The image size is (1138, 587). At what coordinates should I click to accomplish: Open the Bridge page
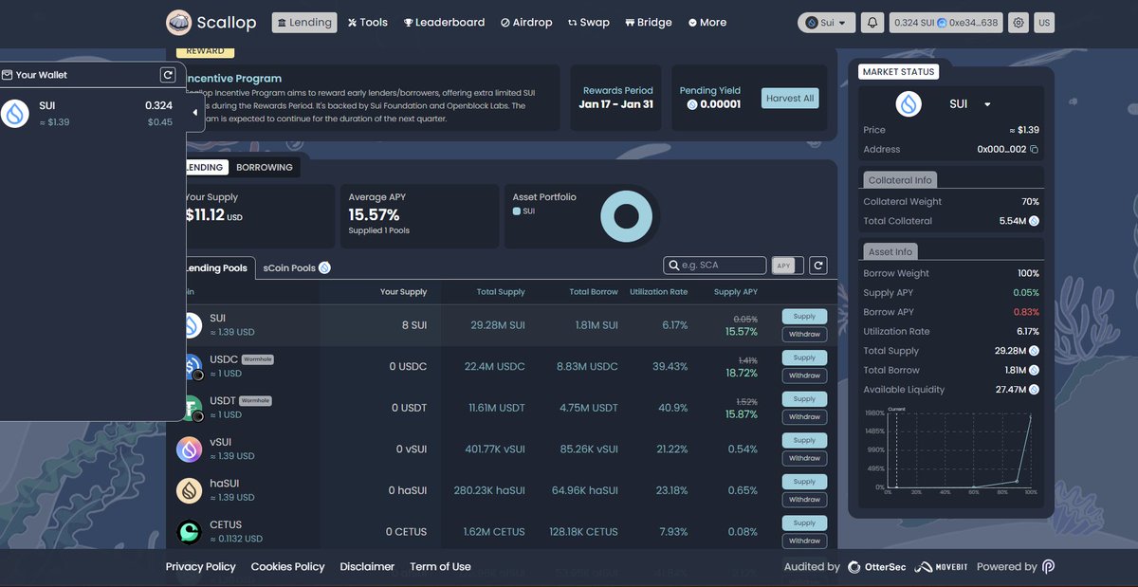point(649,22)
